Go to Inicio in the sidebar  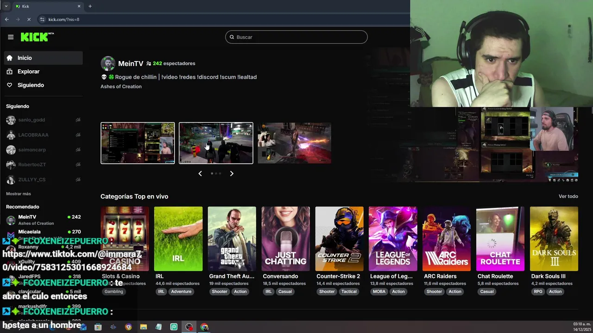pos(44,58)
